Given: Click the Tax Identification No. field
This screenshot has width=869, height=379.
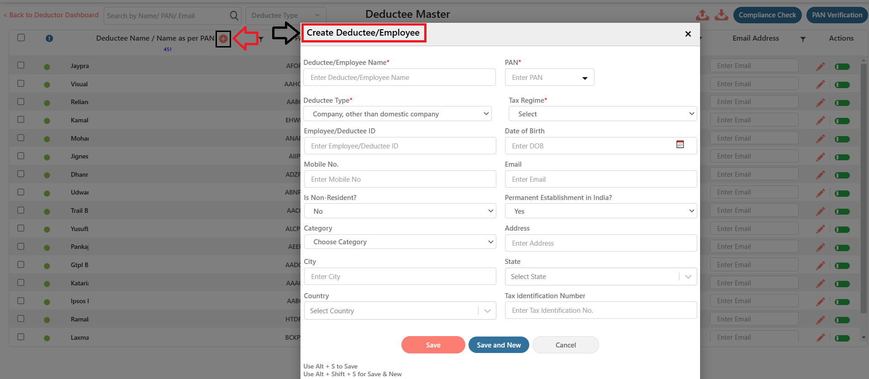Looking at the screenshot, I should [x=601, y=310].
